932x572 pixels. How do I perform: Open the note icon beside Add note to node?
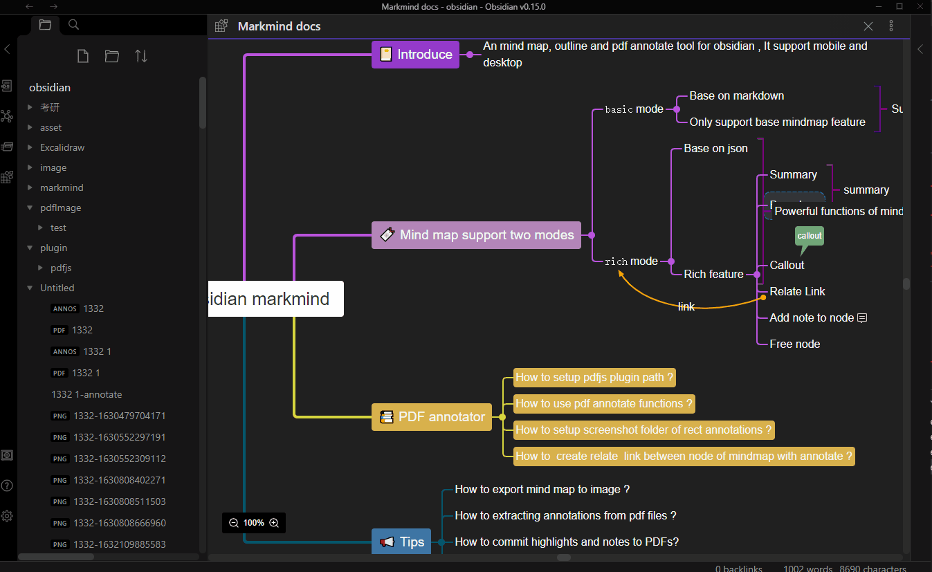click(862, 318)
